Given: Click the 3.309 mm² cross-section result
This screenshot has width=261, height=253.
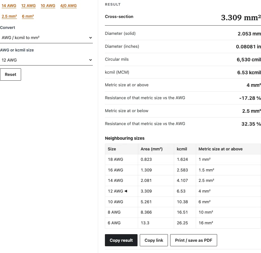Looking at the screenshot, I should pyautogui.click(x=241, y=17).
